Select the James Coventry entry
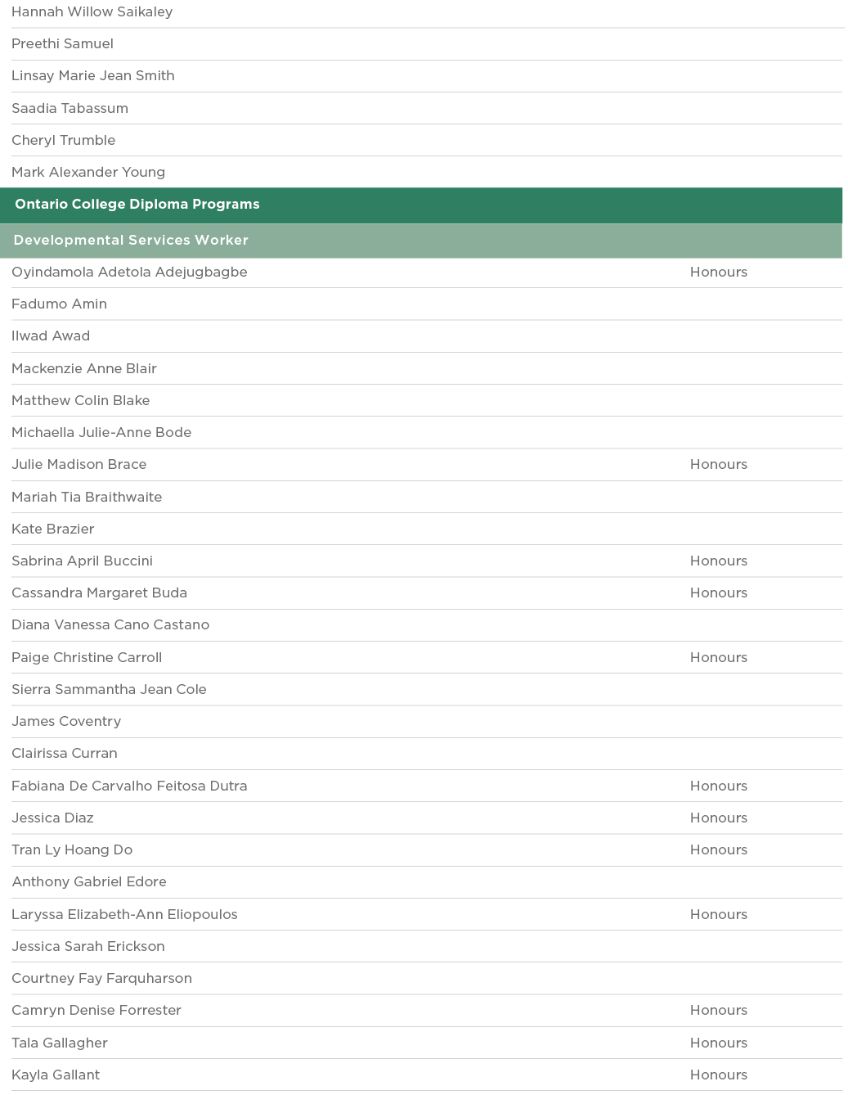 click(x=66, y=722)
